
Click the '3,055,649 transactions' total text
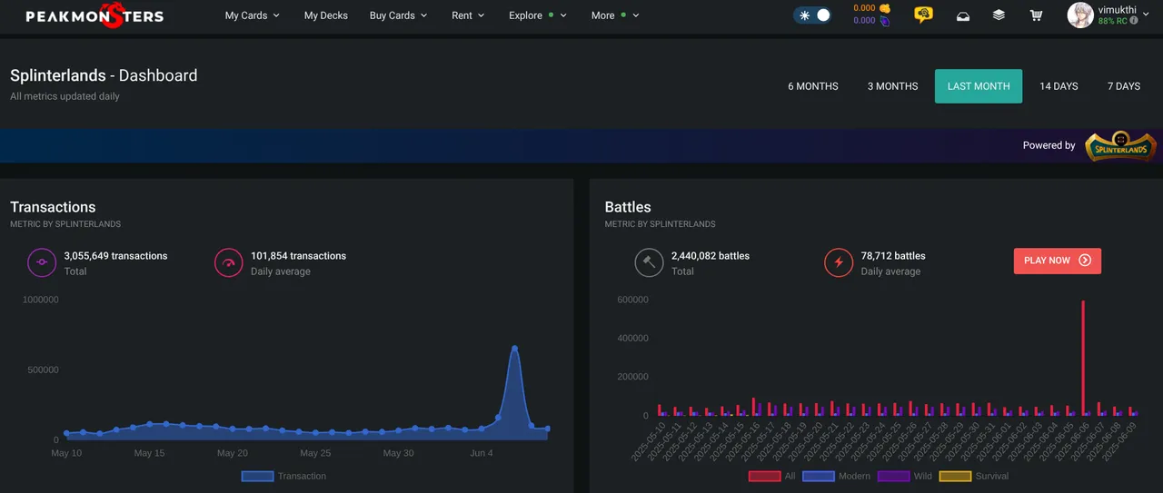pos(115,256)
